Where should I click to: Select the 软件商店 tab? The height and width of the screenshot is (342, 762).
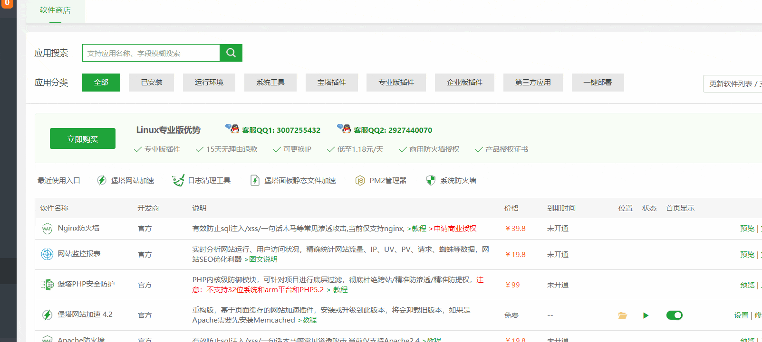pos(55,10)
